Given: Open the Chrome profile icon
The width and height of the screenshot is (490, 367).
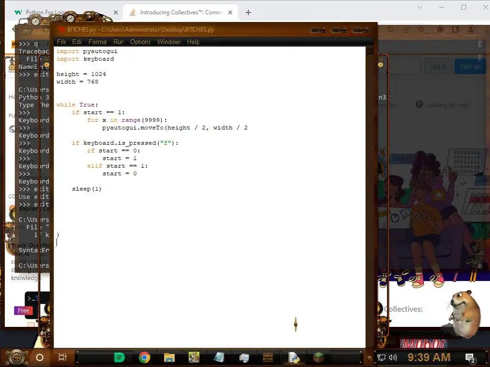Looking at the screenshot, I should click(471, 30).
